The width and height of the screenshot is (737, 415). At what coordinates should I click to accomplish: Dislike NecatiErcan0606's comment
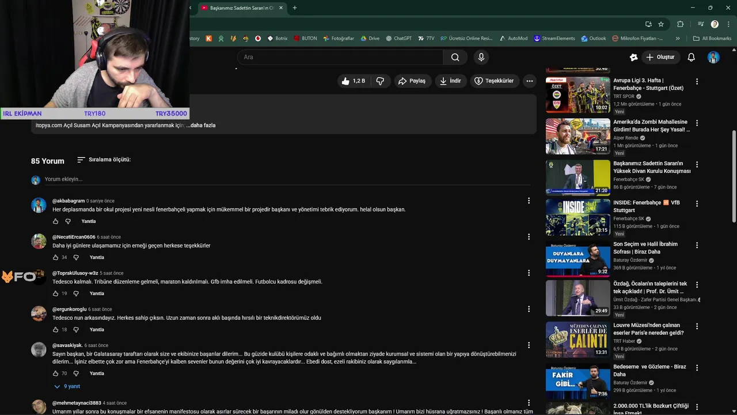click(x=76, y=258)
